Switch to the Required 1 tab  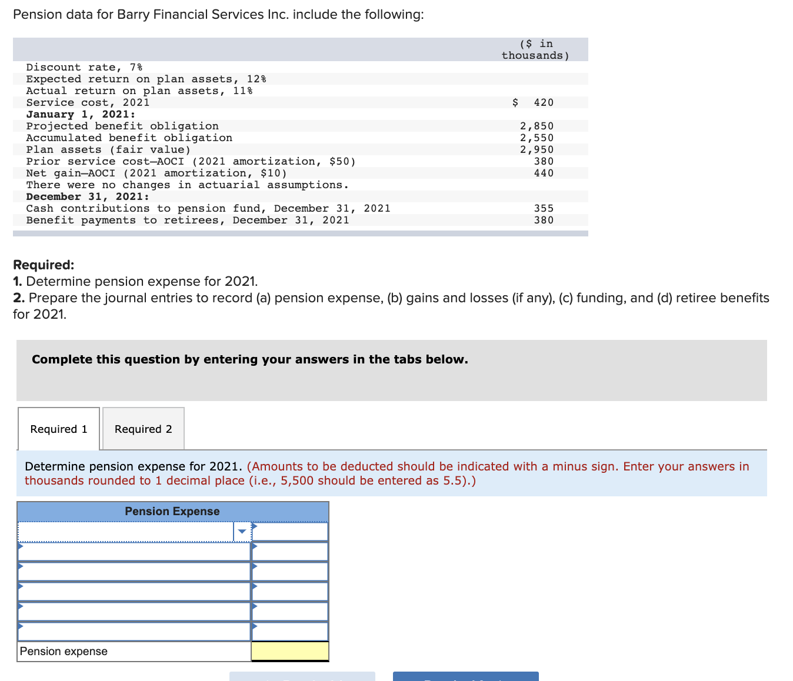pyautogui.click(x=59, y=429)
